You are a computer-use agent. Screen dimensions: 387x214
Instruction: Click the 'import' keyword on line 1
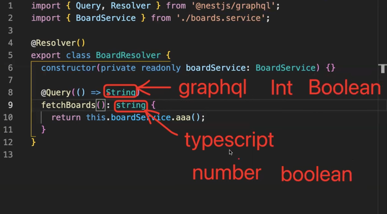click(46, 6)
